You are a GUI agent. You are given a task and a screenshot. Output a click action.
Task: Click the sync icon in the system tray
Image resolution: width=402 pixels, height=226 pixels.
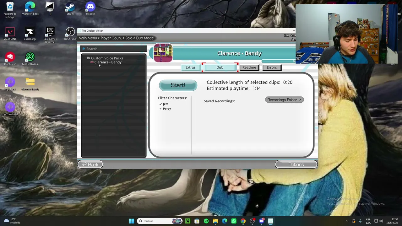pos(354,221)
